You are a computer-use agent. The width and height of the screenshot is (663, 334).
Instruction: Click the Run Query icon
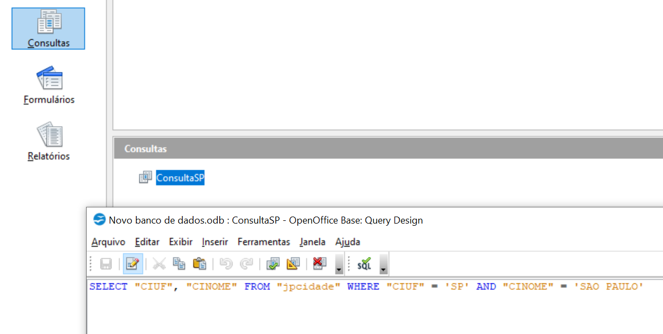pos(273,264)
